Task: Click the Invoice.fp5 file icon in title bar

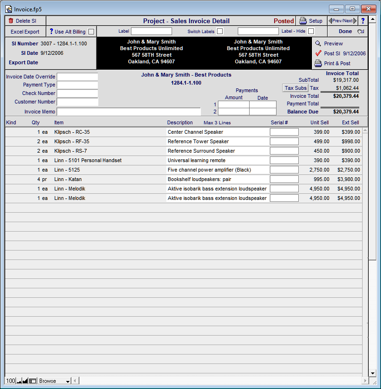Action: coord(9,9)
